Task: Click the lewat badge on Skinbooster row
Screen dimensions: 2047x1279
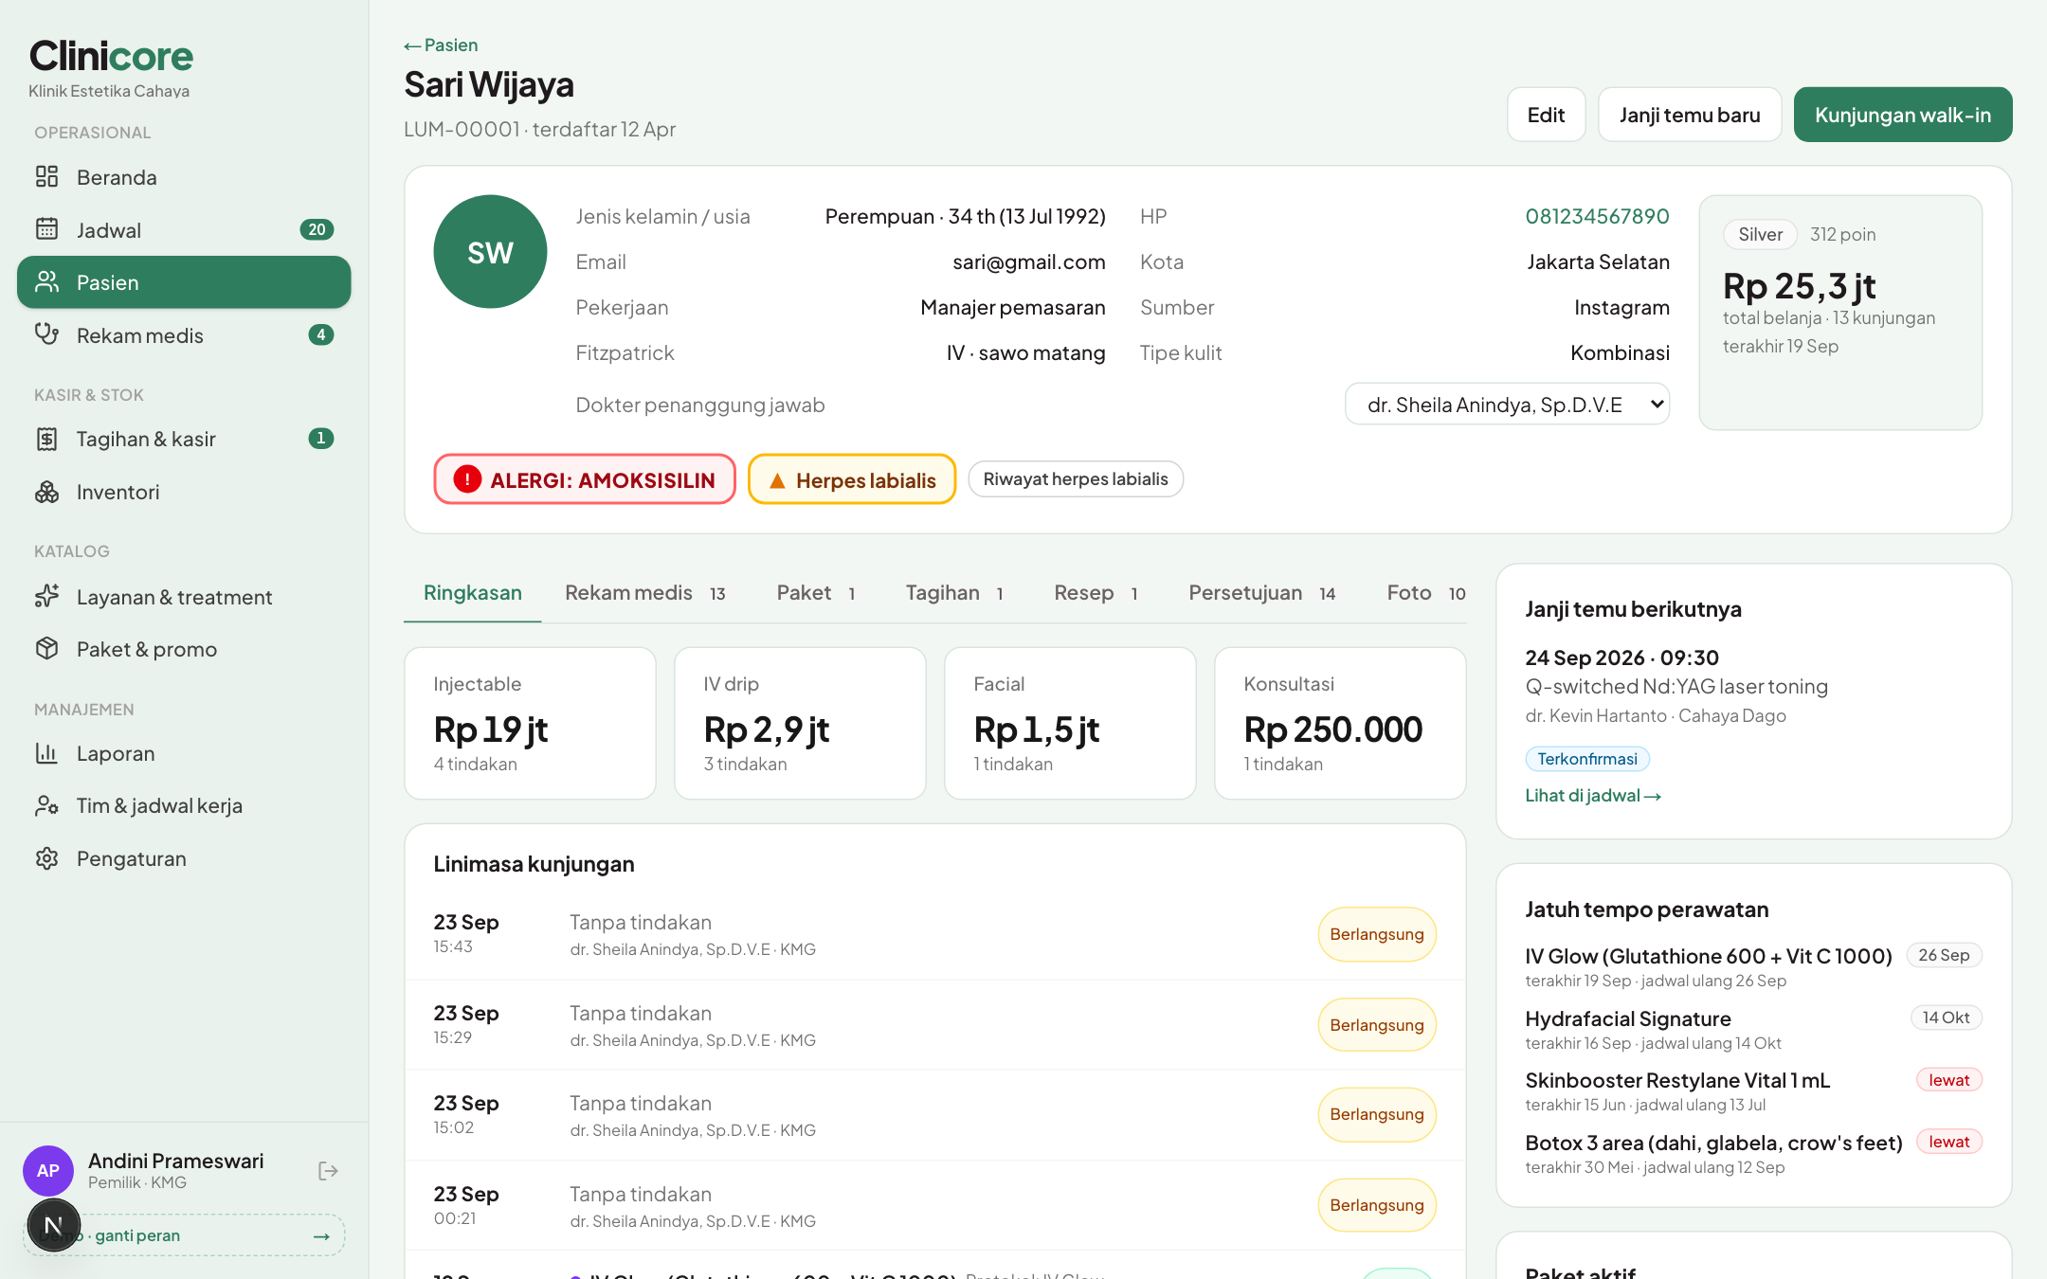Action: click(1949, 1080)
